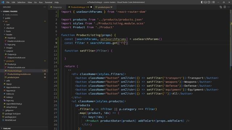Switch to the products.json tab
Viewport: 232px width, 130px height.
click(105, 7)
